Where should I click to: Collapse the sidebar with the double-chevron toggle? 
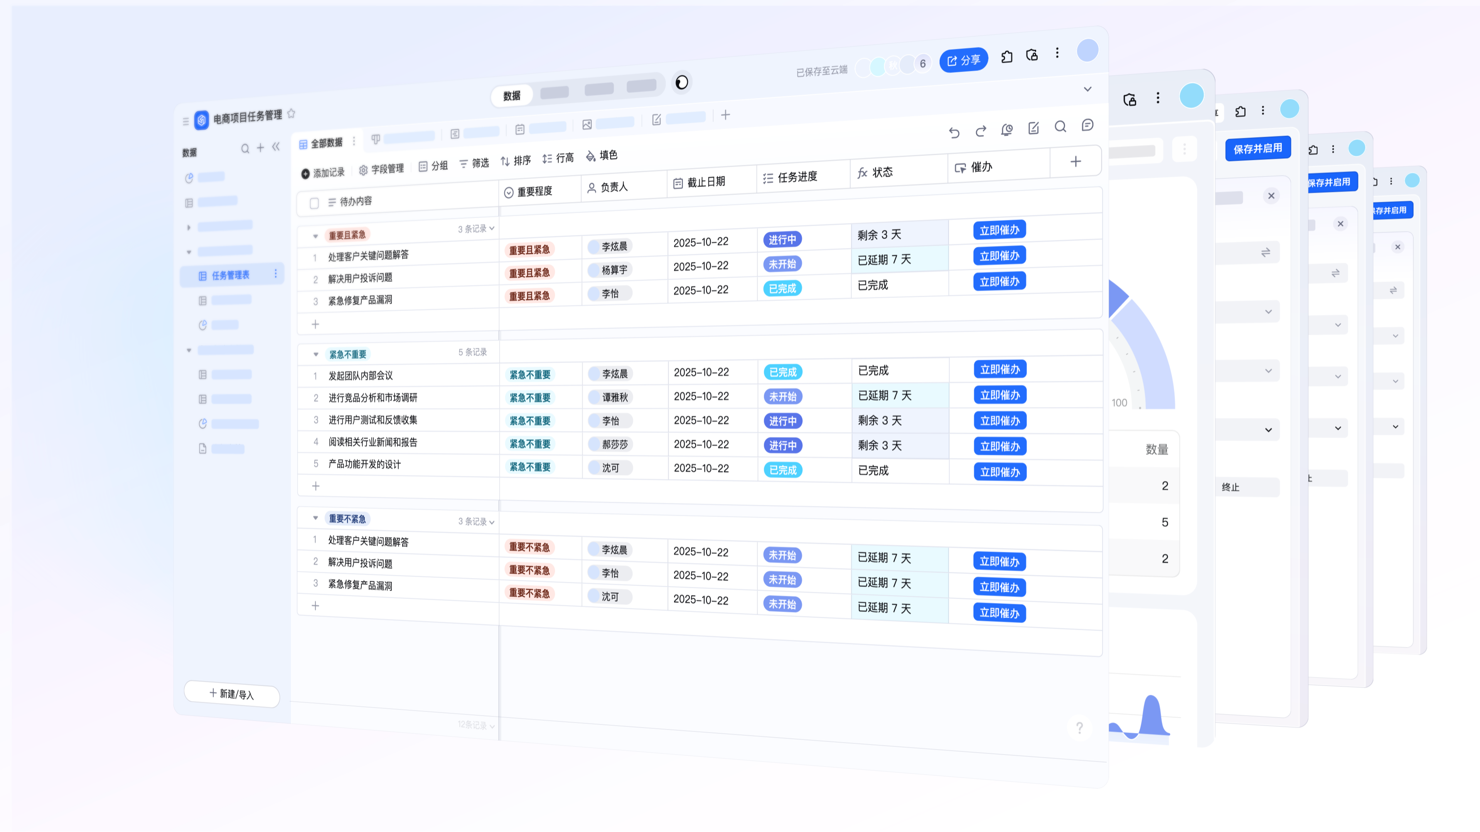point(276,147)
